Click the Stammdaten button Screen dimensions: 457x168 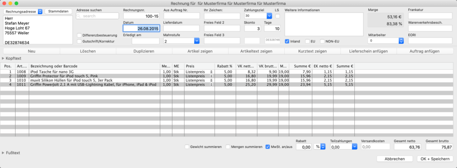click(58, 11)
